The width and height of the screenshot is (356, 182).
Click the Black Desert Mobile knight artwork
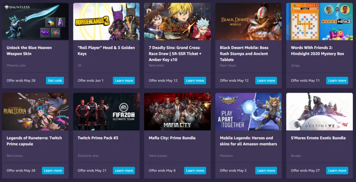pyautogui.click(x=248, y=22)
